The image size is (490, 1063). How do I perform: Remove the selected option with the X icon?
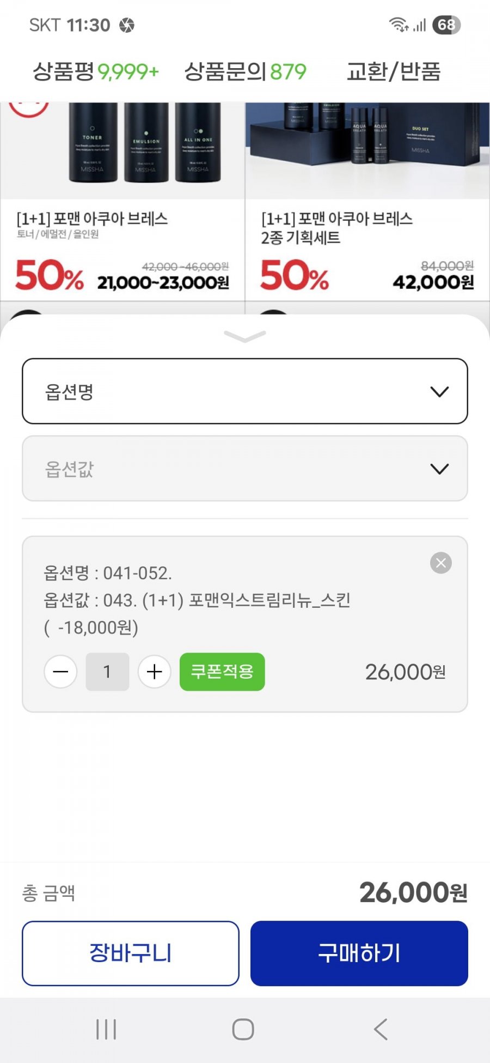[441, 563]
